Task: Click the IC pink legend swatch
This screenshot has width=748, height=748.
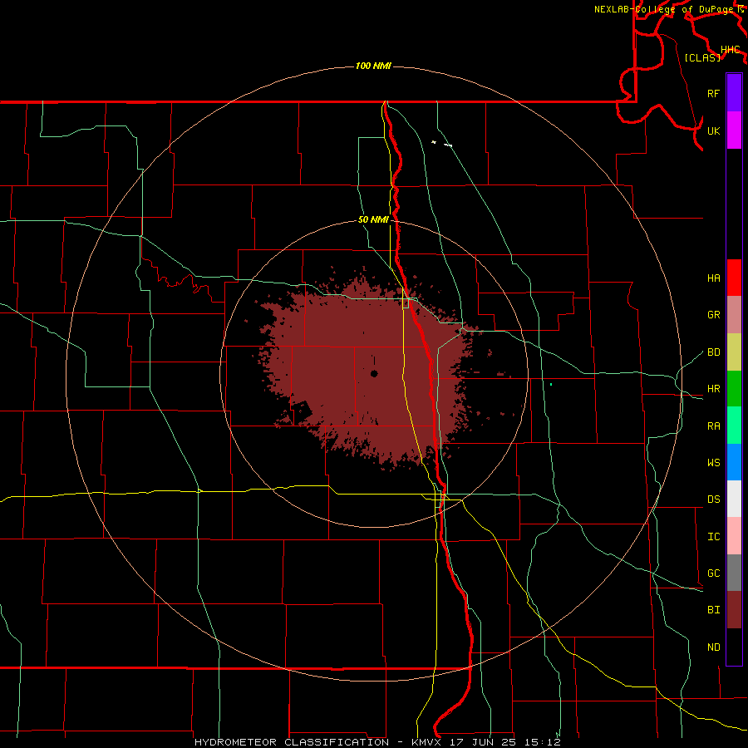Action: 734,536
